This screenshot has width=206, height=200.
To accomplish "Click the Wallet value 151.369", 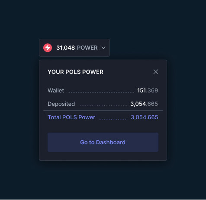I will pyautogui.click(x=148, y=90).
